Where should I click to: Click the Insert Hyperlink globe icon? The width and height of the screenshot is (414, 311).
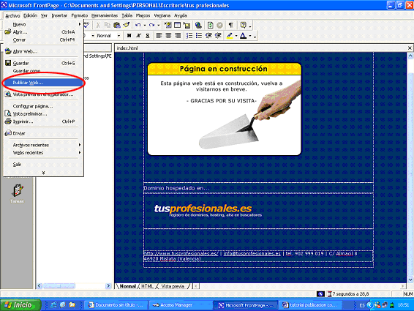coord(198,25)
